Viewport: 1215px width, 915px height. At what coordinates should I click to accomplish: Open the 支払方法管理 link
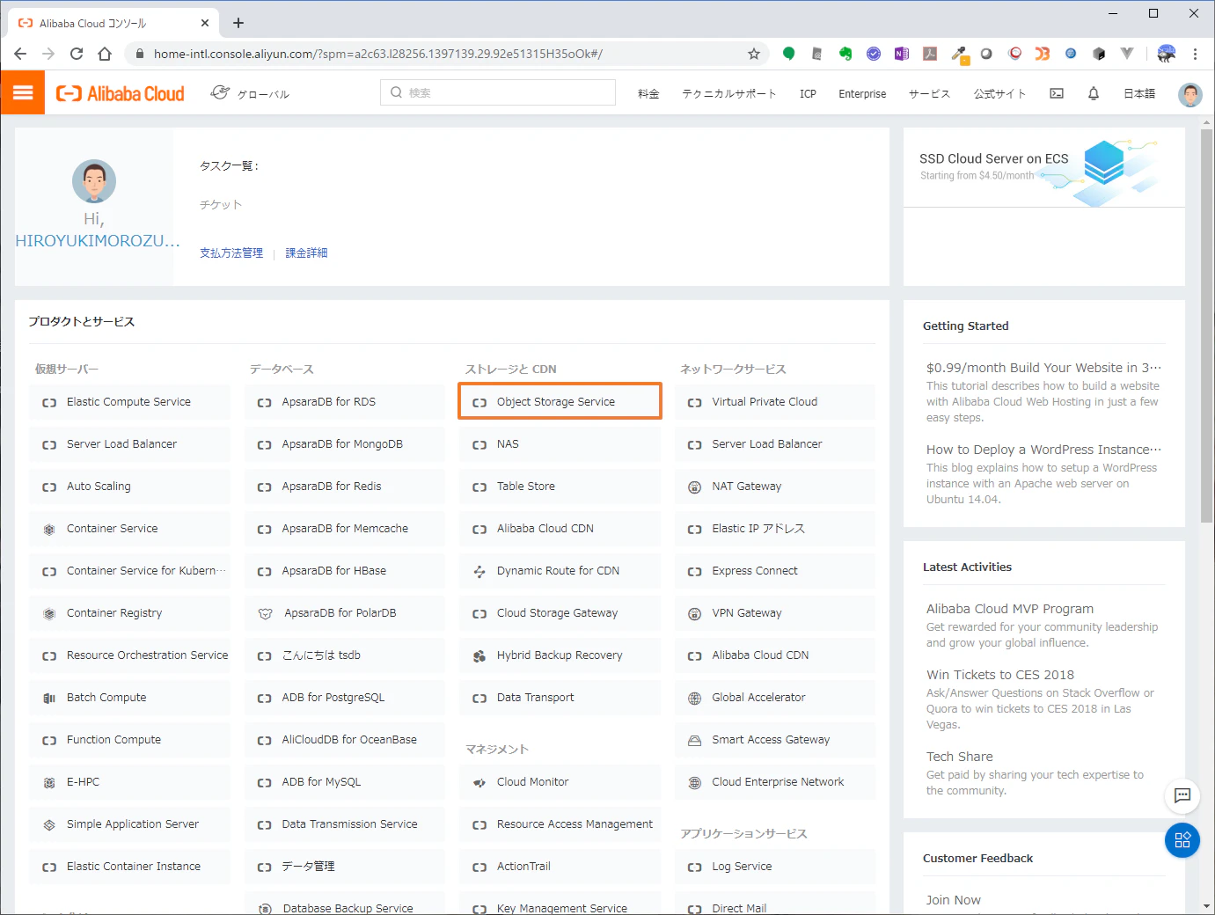[x=231, y=253]
